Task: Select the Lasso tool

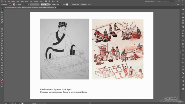Action: click(x=2, y=17)
